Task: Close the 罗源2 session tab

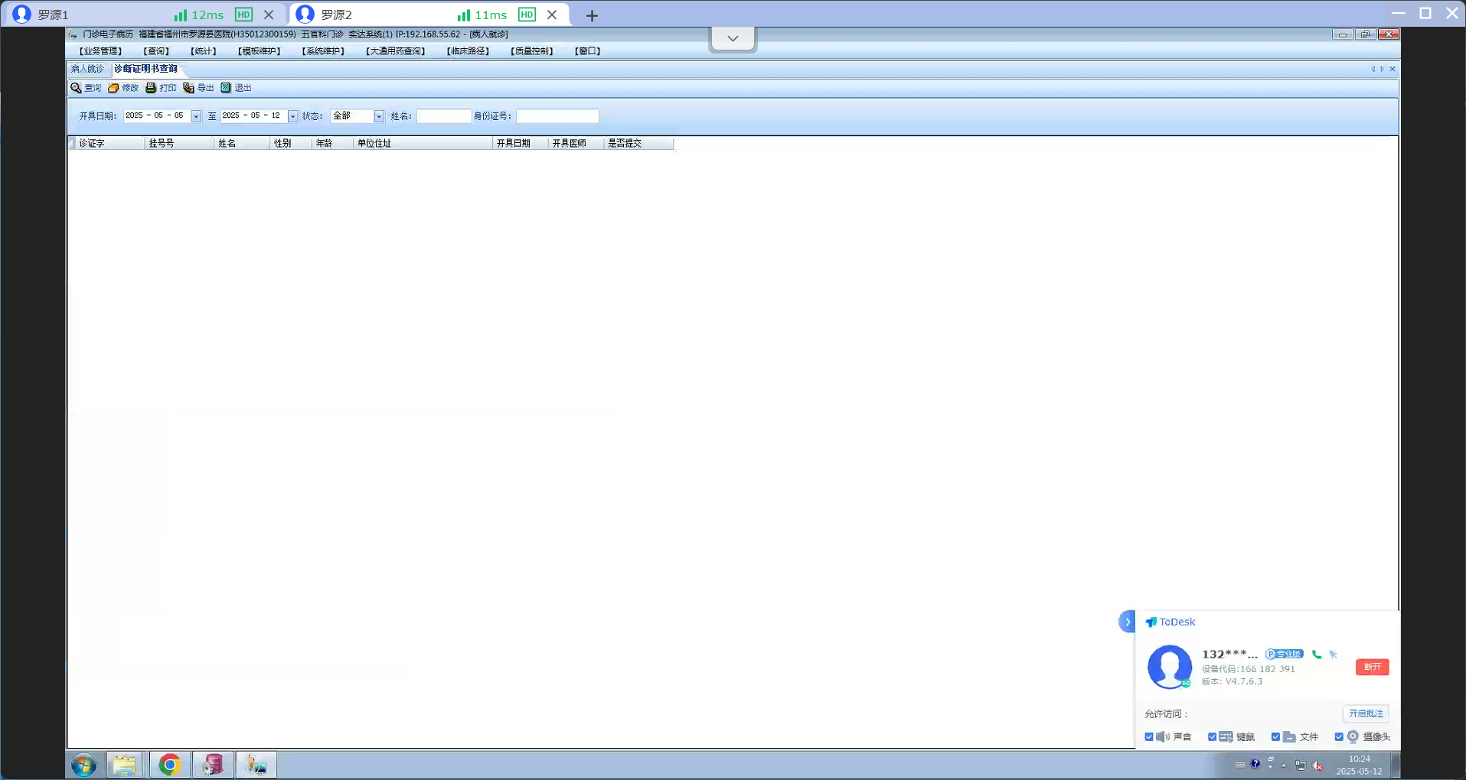Action: (x=552, y=15)
